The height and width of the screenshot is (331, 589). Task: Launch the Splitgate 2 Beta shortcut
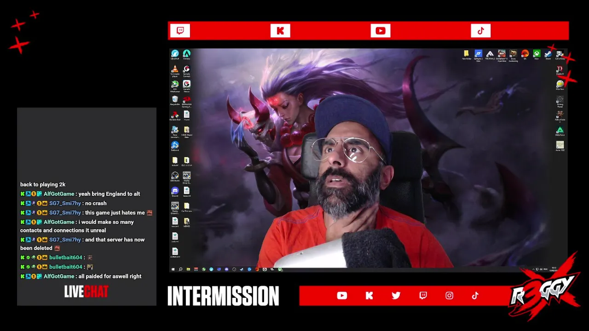478,56
